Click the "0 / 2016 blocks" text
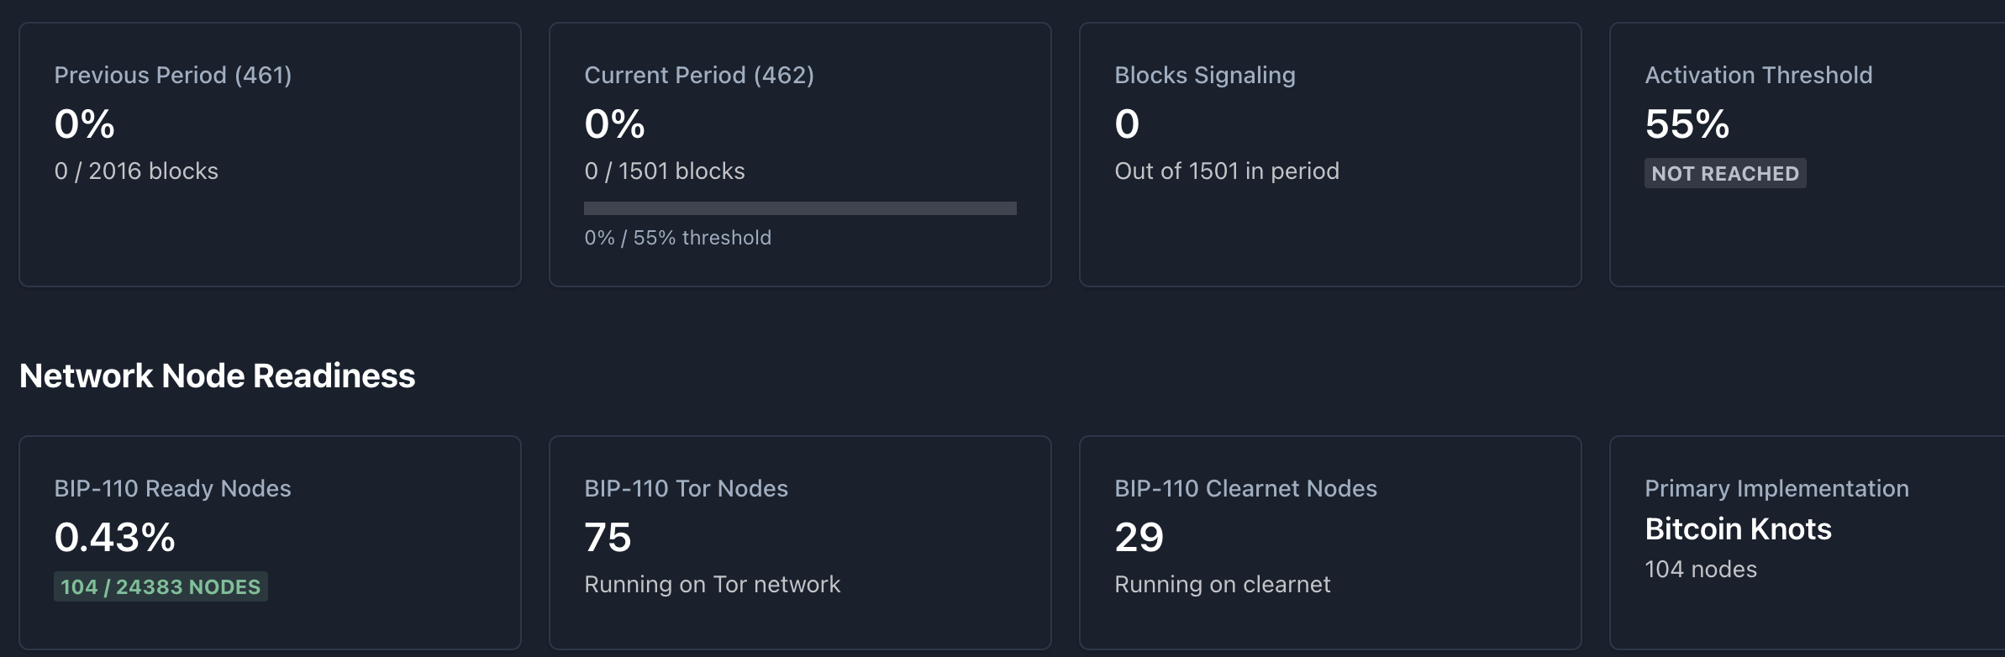Viewport: 2005px width, 657px height. click(x=136, y=171)
